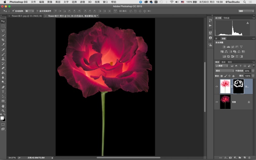Viewport: 256px width, 160px height.
Task: Select the Eraser tool
Action: coord(3,68)
